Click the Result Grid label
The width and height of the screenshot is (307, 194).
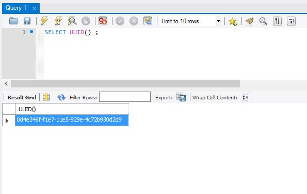point(22,98)
